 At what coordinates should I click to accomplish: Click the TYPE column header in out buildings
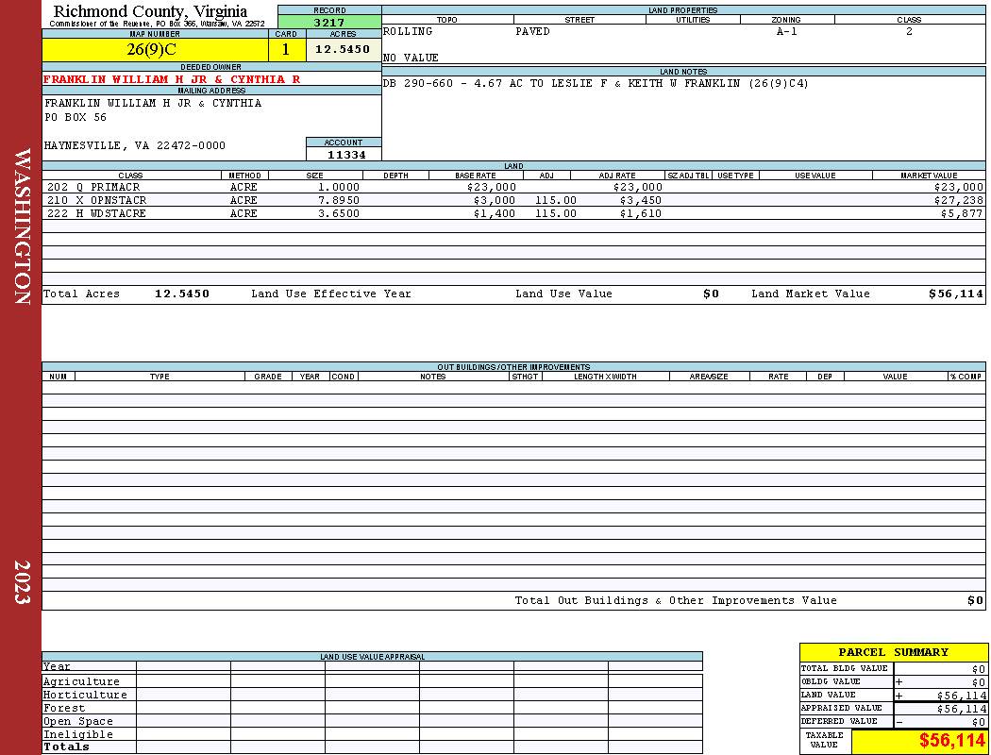(160, 376)
